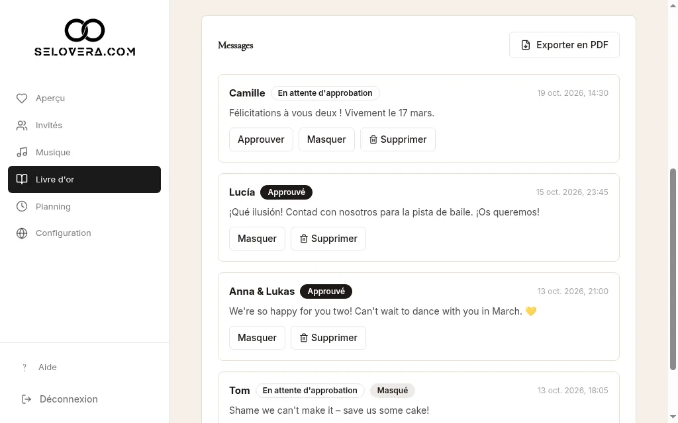Click the globe icon beside Configuration
Screen dimensions: 678x423
(x=22, y=233)
